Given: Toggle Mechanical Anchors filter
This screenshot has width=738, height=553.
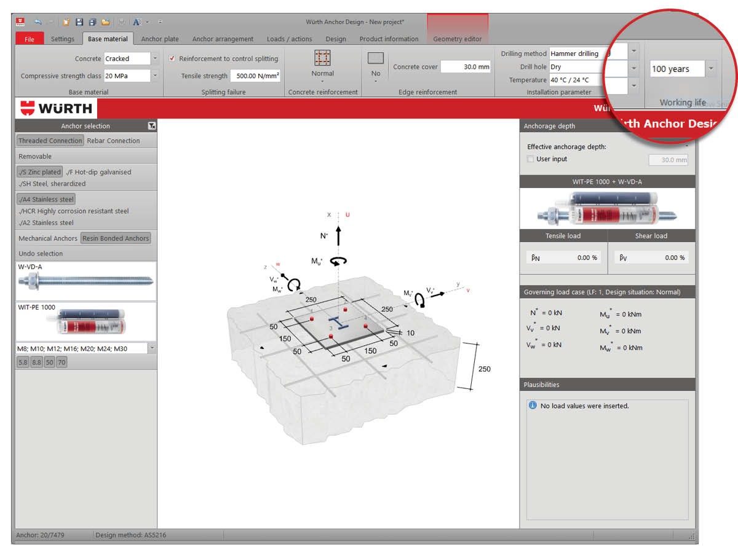Looking at the screenshot, I should tap(48, 238).
